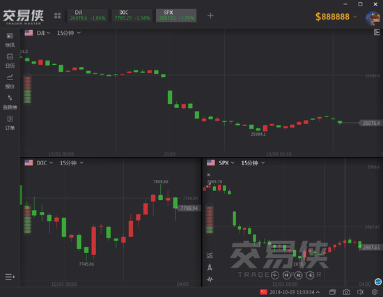Open the 日历 calendar panel
Image resolution: width=383 pixels, height=297 pixels.
coord(10,61)
